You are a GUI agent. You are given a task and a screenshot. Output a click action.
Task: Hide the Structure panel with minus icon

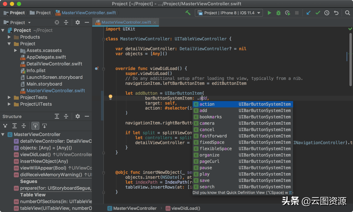(x=87, y=116)
